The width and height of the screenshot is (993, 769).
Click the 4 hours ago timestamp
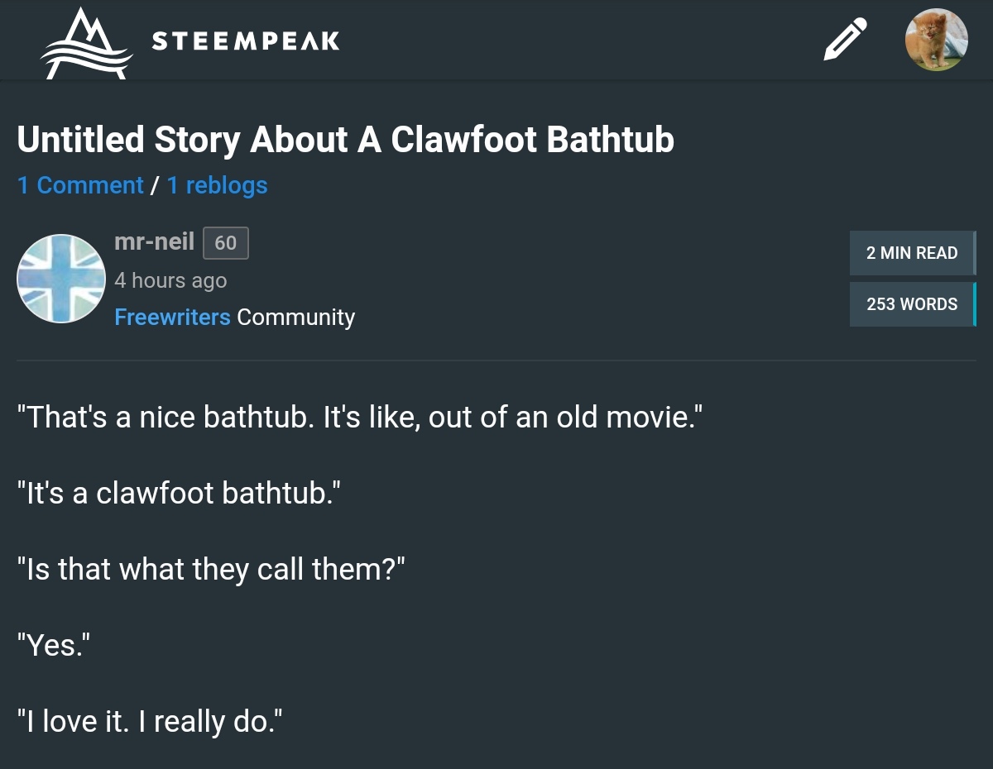170,280
